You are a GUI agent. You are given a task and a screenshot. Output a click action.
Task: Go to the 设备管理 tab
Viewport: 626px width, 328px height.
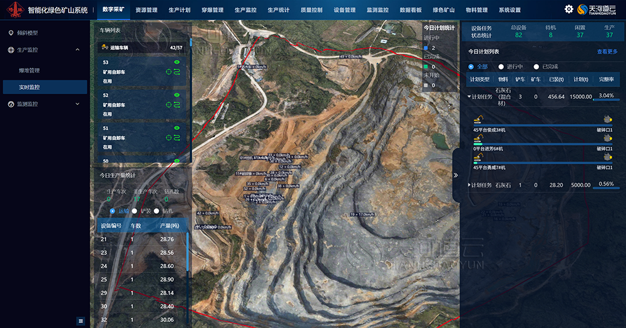tap(344, 10)
